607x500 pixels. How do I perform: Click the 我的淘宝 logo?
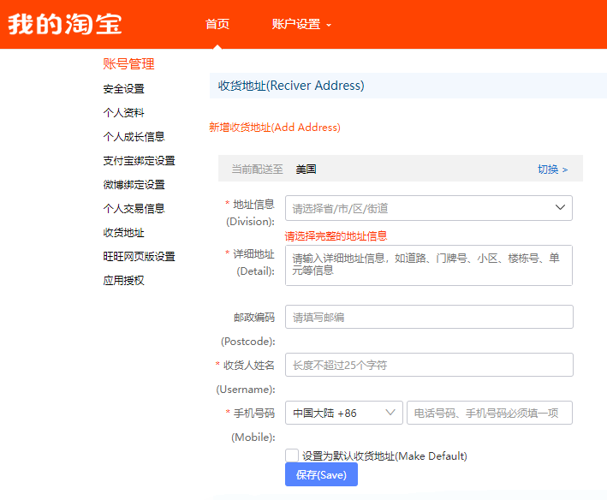pos(65,24)
